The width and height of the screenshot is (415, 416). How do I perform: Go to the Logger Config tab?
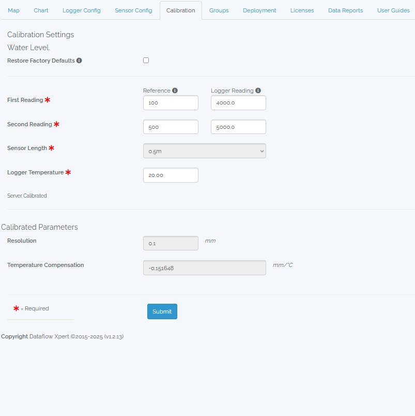click(82, 10)
